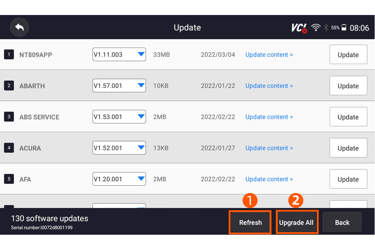Tap row number 5 badge
Screen dimensions: 375x249
[x=9, y=179]
